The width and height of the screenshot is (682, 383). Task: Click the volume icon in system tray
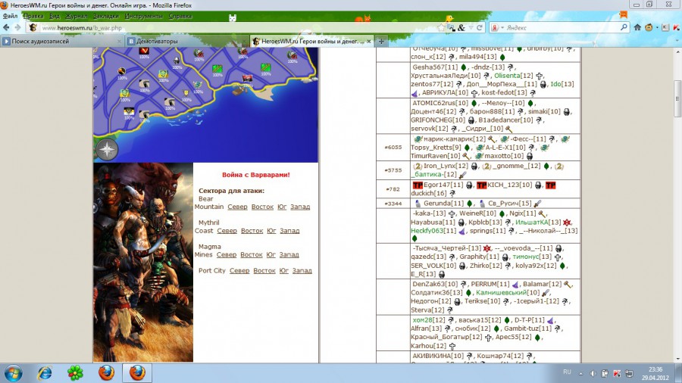[x=593, y=373]
